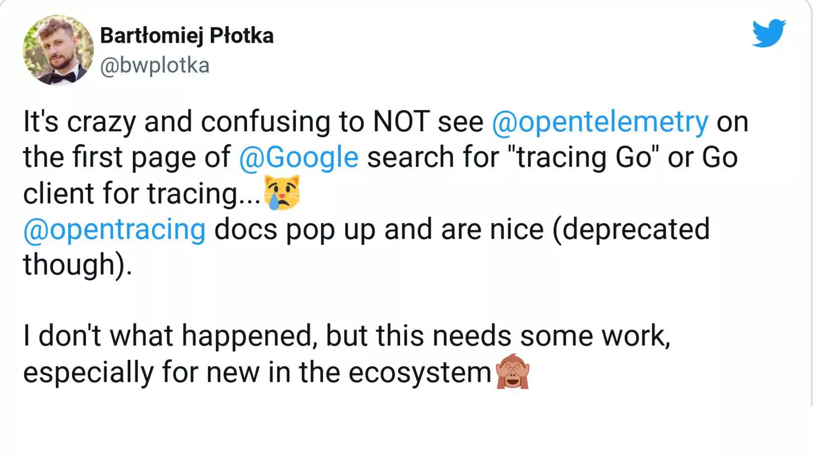813x457 pixels.
Task: Click the word "crazy" in the tweet
Action: (101, 121)
